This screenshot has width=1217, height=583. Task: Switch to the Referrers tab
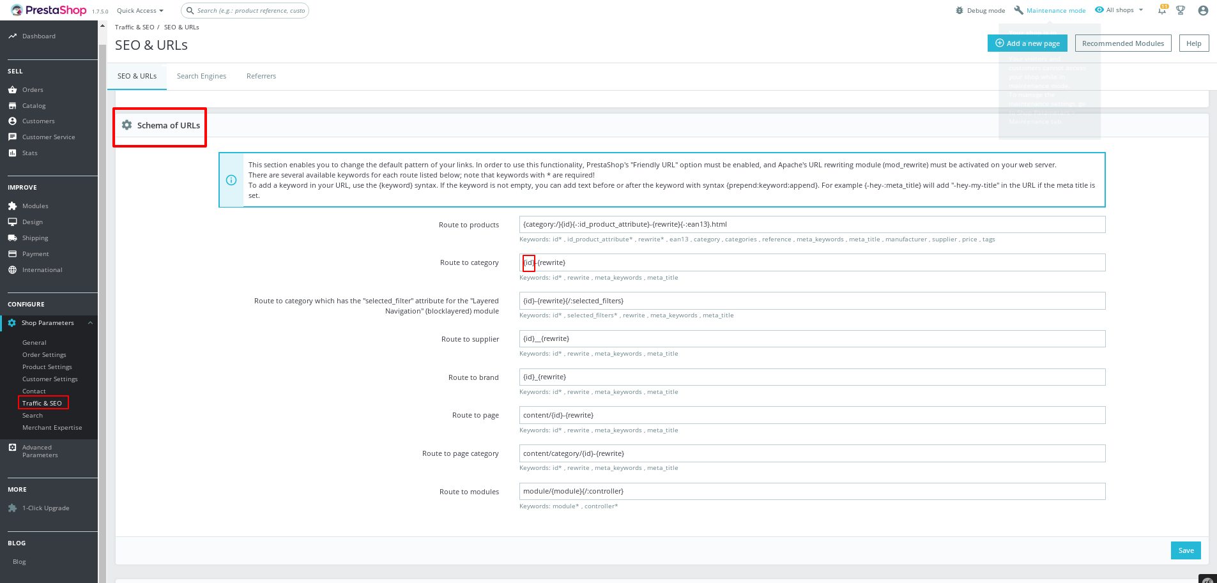261,76
